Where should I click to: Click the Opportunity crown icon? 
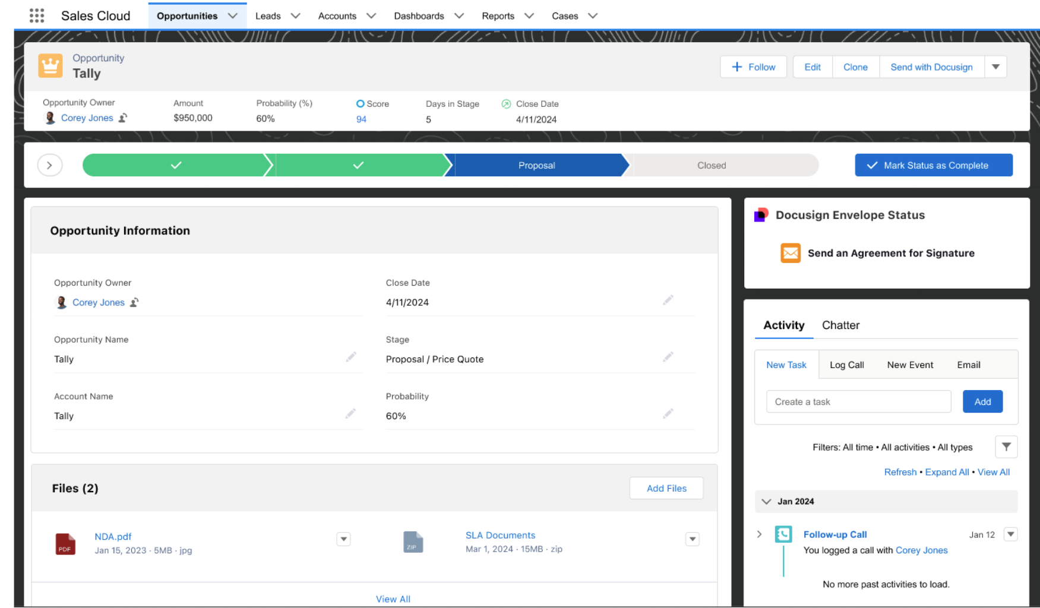[50, 66]
